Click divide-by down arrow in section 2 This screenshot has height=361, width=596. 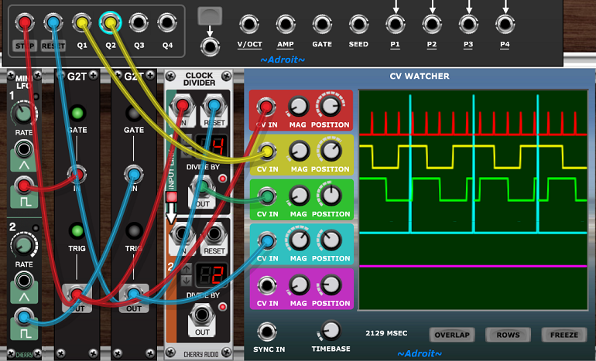(187, 281)
